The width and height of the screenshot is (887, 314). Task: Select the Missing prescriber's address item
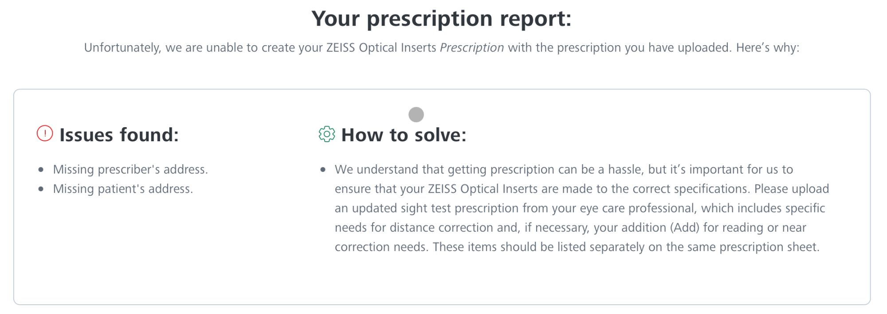(130, 170)
